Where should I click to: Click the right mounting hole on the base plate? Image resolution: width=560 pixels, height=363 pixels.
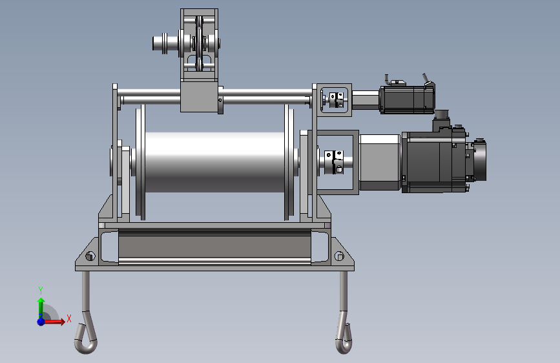pos(339,256)
